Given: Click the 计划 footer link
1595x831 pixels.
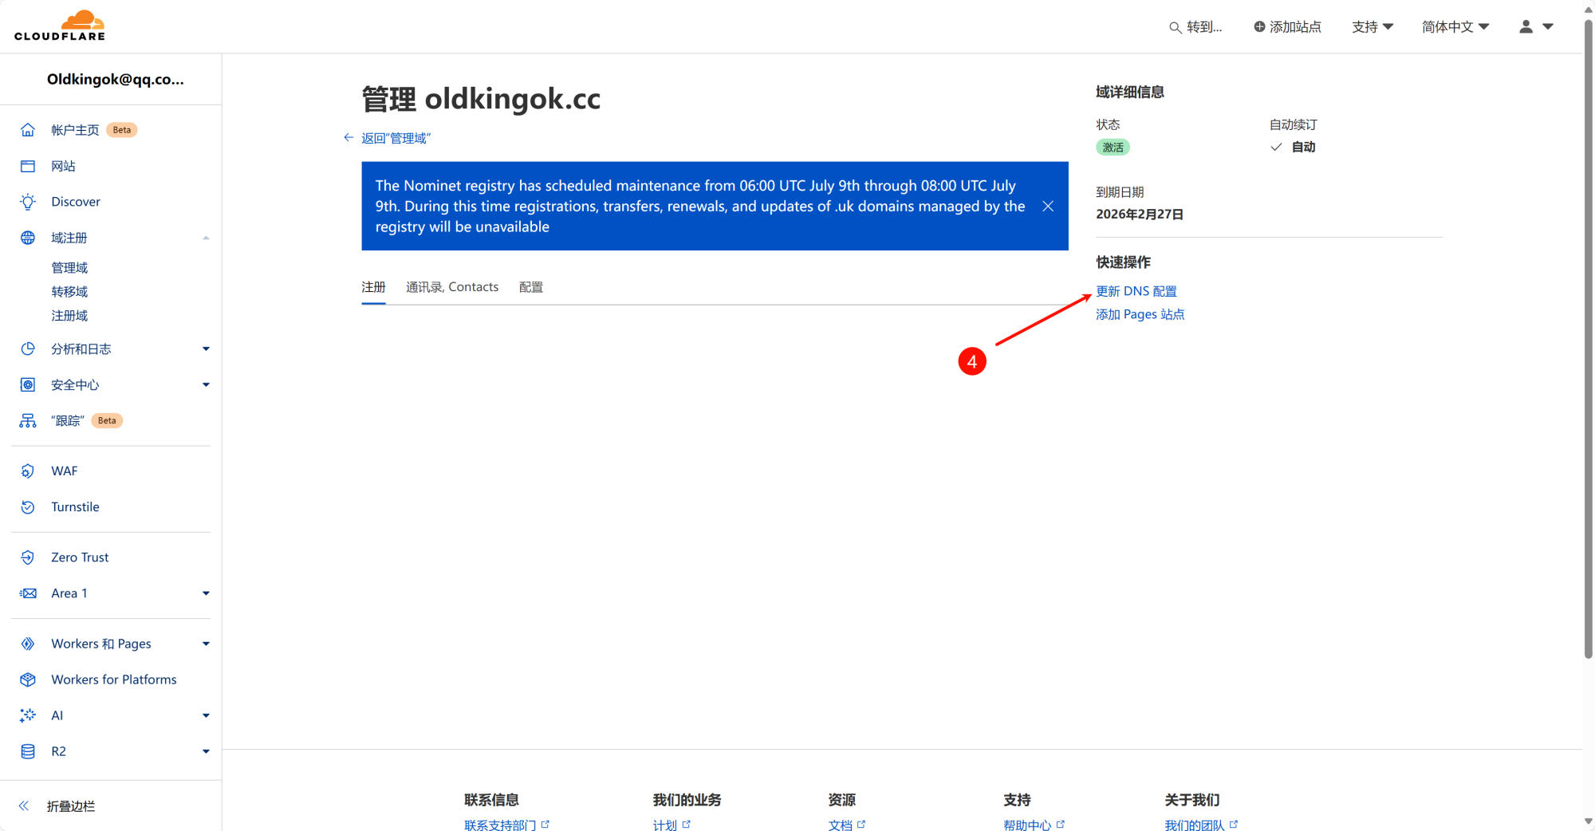Looking at the screenshot, I should tap(665, 825).
